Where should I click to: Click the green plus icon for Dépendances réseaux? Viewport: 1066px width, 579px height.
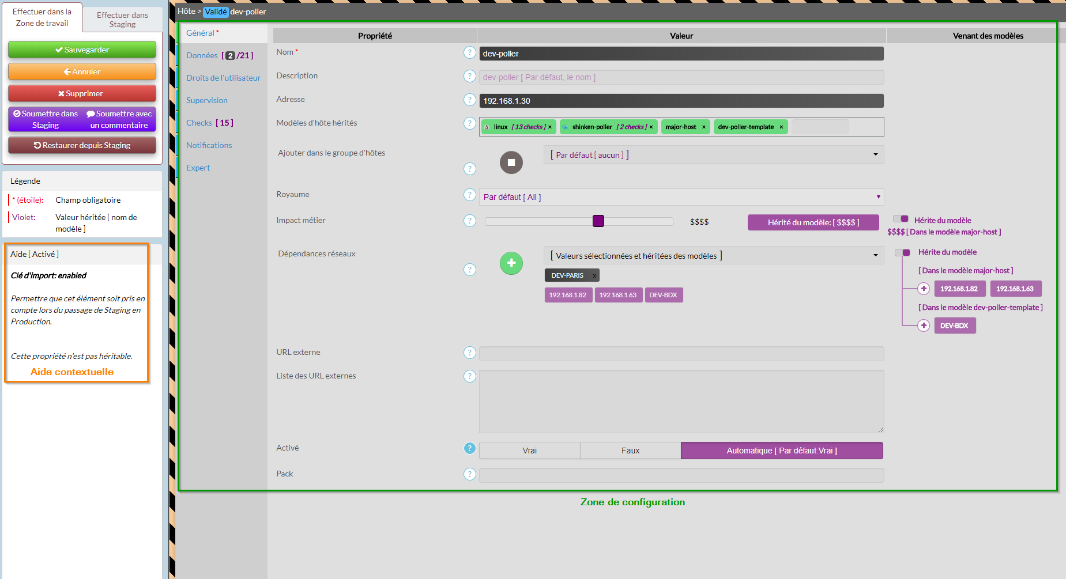(x=511, y=263)
